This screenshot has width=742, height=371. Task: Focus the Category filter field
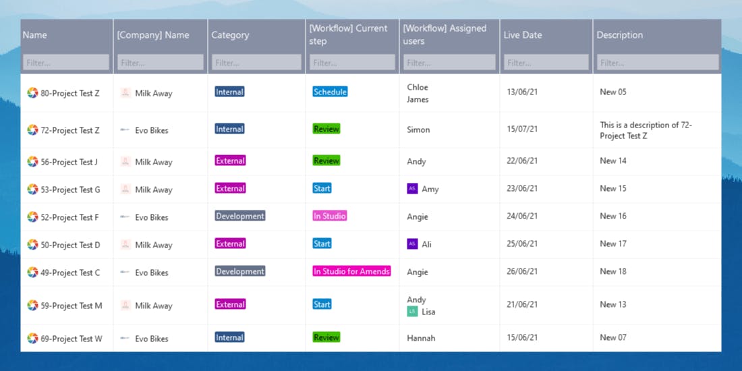point(256,63)
